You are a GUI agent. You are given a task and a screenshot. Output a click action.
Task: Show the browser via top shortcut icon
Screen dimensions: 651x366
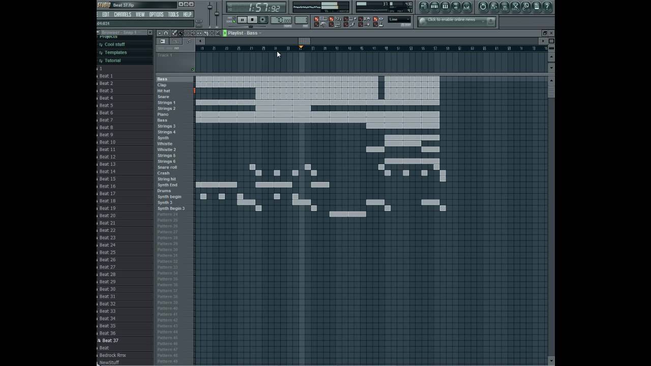(456, 7)
